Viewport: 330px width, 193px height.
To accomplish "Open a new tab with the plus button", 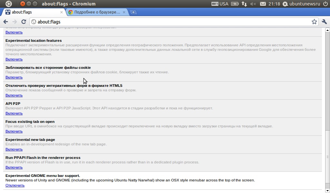I will [x=133, y=12].
